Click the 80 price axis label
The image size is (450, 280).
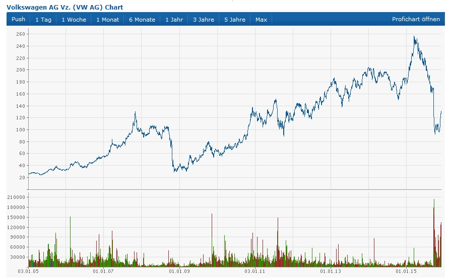[x=22, y=142]
